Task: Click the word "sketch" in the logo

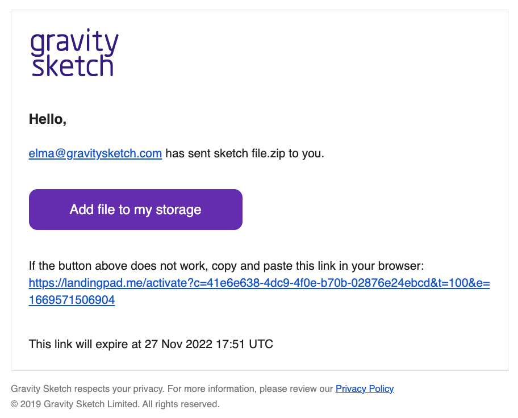Action: pyautogui.click(x=73, y=66)
